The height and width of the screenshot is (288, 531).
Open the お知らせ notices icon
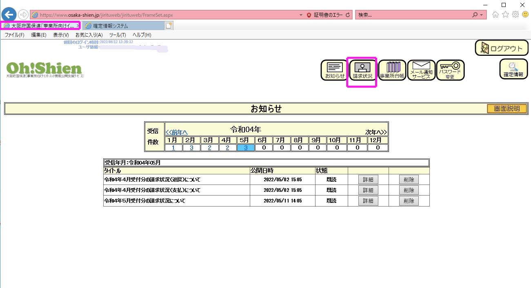click(334, 70)
